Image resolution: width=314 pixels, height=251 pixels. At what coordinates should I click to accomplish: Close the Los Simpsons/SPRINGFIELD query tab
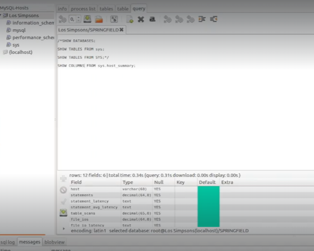[x=122, y=30]
